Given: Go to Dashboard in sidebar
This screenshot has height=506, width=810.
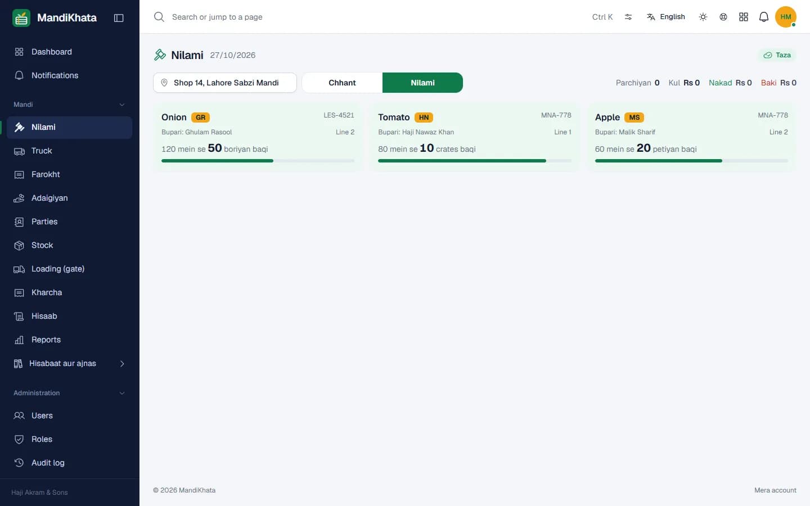Looking at the screenshot, I should point(70,52).
